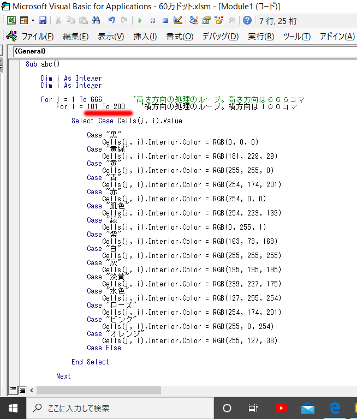Viewport: 357px width, 419px height.
Task: Switch to Microsoft Excel view icon
Action: coord(11,20)
